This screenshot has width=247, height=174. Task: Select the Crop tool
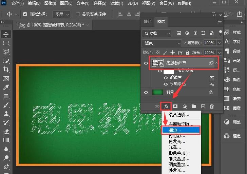tap(6, 69)
